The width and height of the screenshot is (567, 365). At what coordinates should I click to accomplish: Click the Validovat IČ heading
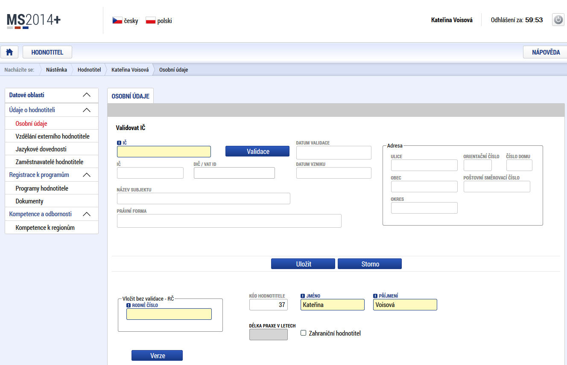(131, 127)
